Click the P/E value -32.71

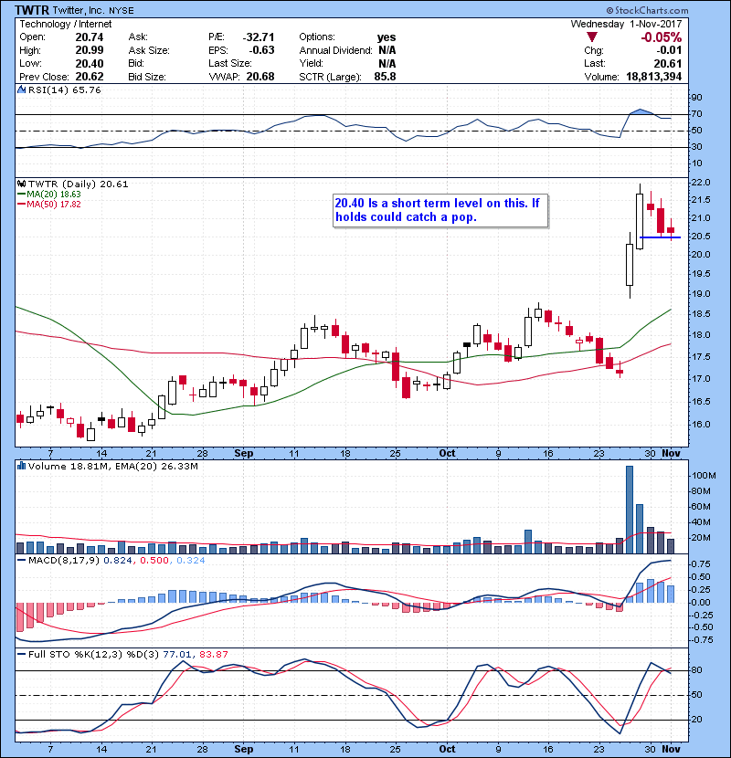tap(259, 37)
